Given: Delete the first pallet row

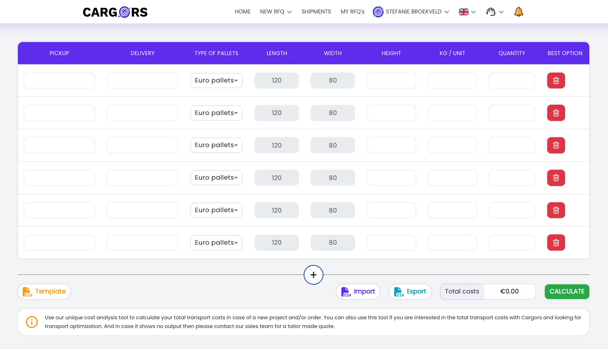Looking at the screenshot, I should (556, 81).
